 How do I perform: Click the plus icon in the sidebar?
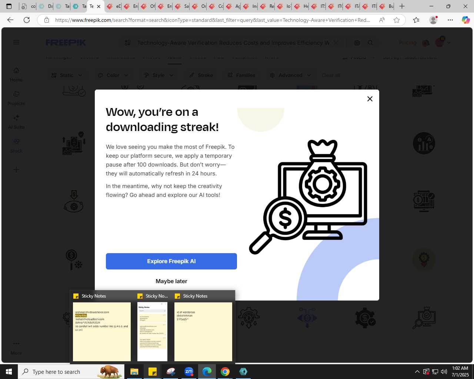pos(16,170)
